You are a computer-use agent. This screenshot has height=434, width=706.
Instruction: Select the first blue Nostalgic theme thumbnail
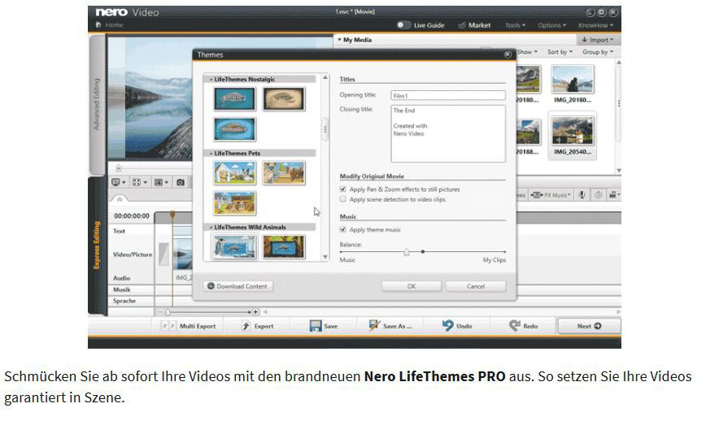(234, 99)
